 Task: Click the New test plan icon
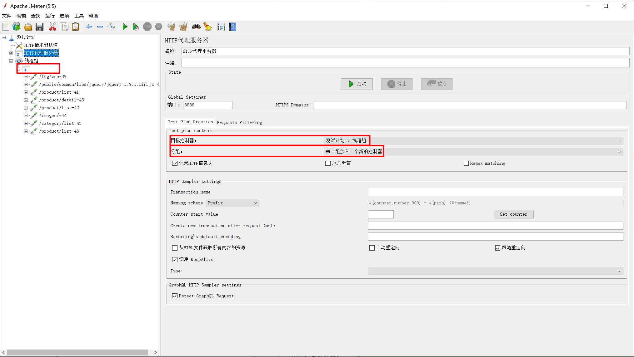6,27
